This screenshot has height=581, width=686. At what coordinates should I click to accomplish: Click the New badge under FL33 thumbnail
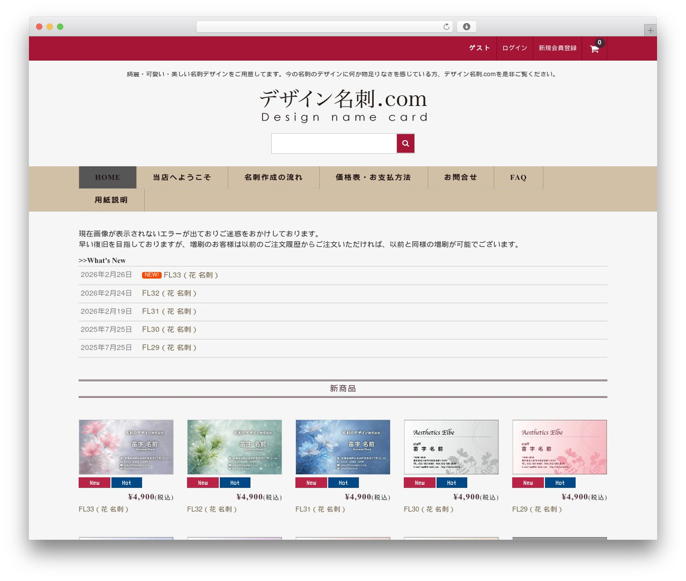click(94, 483)
